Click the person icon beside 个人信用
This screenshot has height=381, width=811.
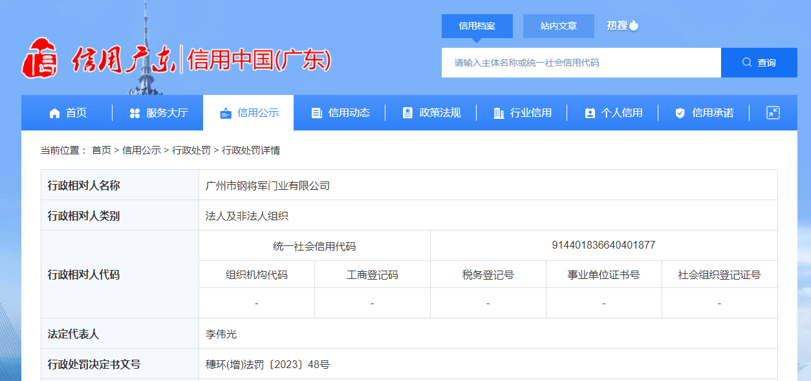[589, 113]
